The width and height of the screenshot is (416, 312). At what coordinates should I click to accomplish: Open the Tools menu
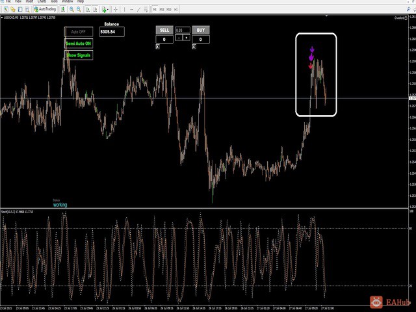point(54,1)
